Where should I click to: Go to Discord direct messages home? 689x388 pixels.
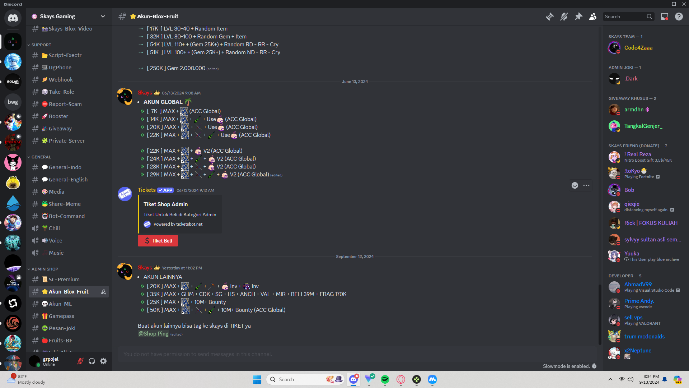(x=13, y=18)
